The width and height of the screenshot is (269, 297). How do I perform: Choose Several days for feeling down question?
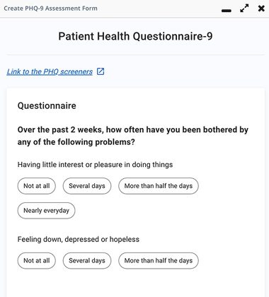[x=87, y=261]
